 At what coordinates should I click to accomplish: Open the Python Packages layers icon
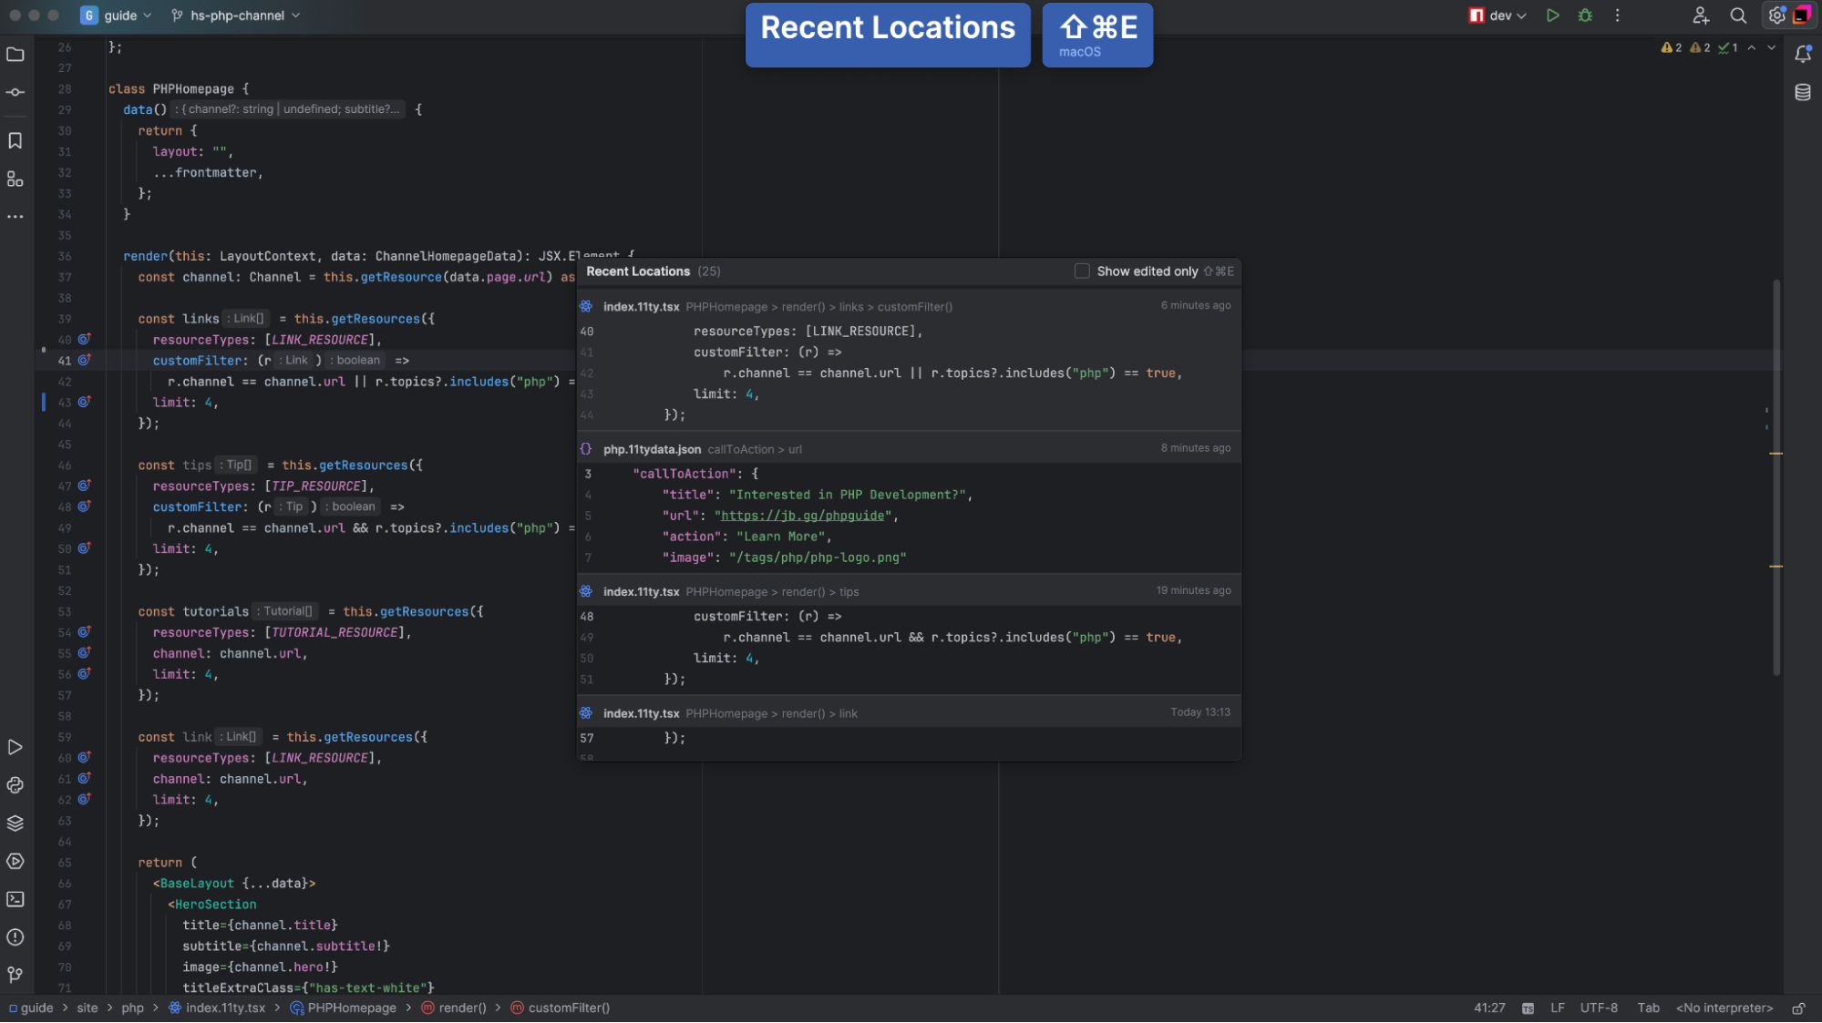click(15, 824)
